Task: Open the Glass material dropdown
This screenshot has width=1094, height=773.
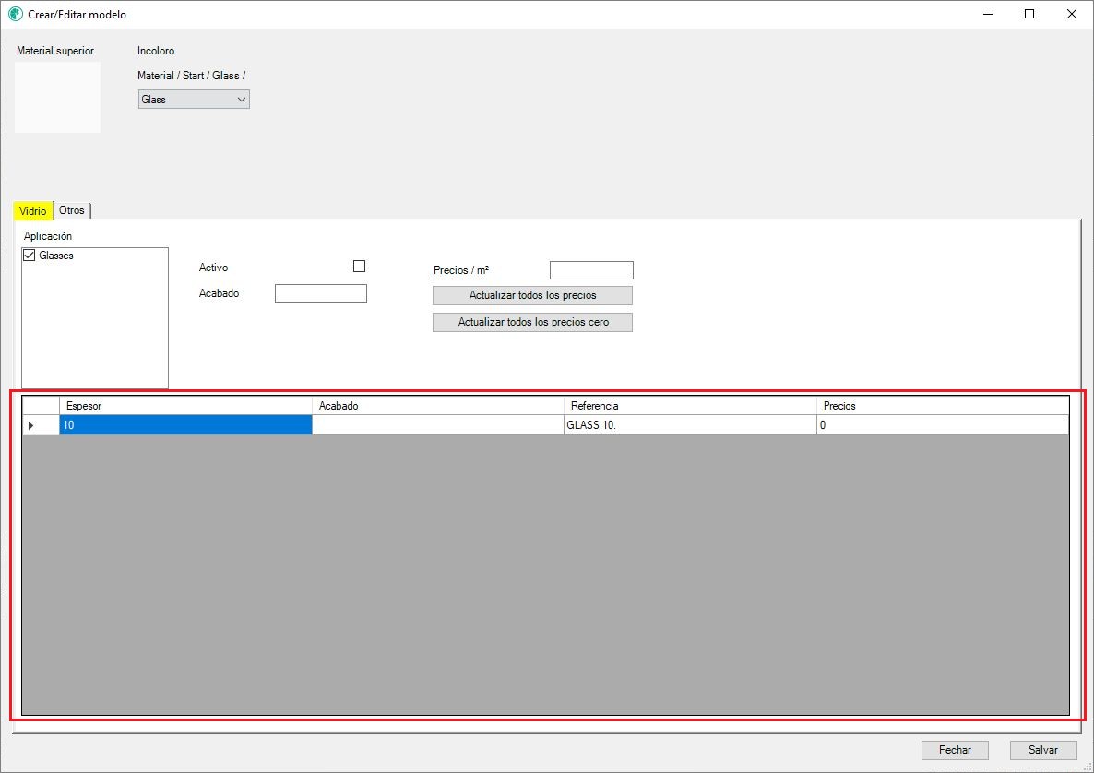Action: click(x=194, y=100)
